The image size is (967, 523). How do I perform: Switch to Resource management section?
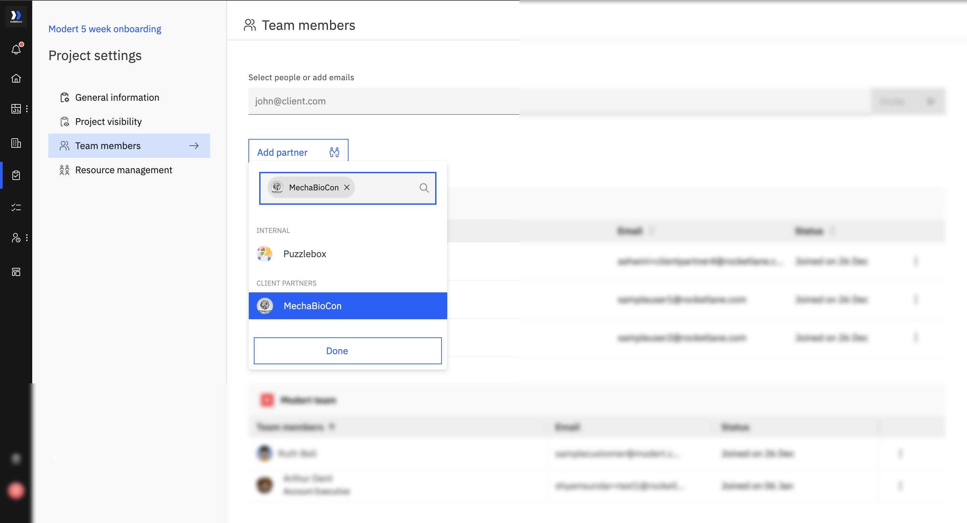click(124, 170)
